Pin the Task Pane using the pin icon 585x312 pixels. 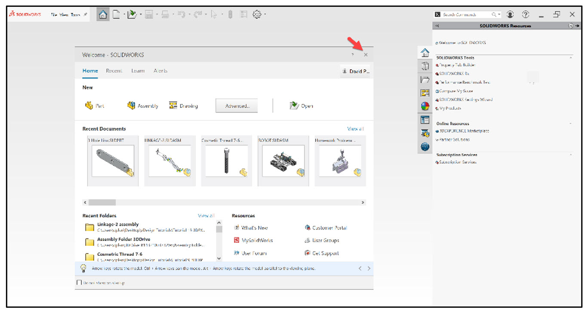(x=577, y=25)
